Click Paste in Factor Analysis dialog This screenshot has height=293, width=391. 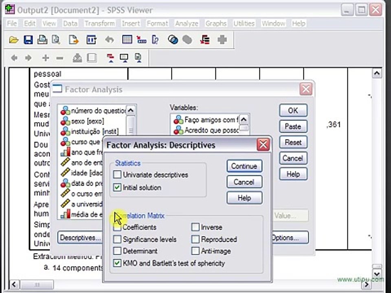[293, 126]
